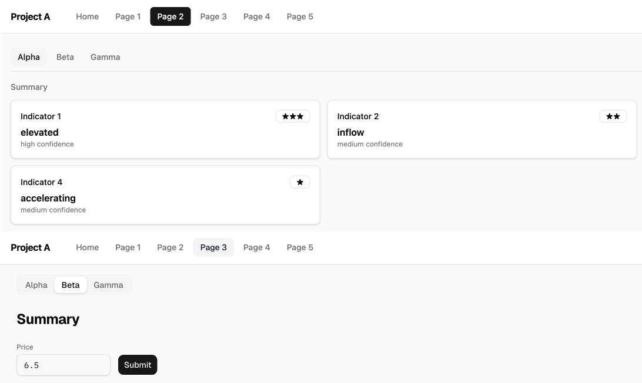
Task: Open Page 4 in the upper navigation bar
Action: (257, 16)
